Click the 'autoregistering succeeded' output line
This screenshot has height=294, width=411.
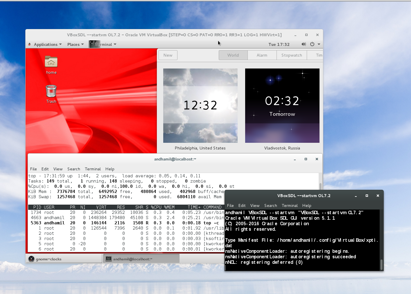coord(290,257)
